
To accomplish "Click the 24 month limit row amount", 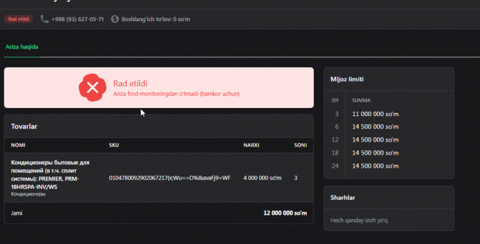I will point(375,166).
